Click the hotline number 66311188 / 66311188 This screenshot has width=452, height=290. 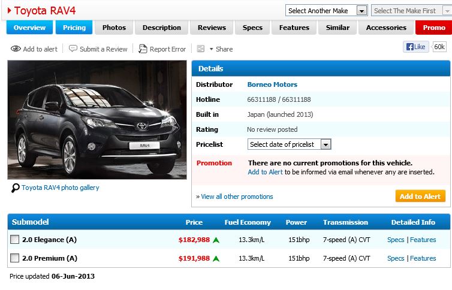point(279,99)
